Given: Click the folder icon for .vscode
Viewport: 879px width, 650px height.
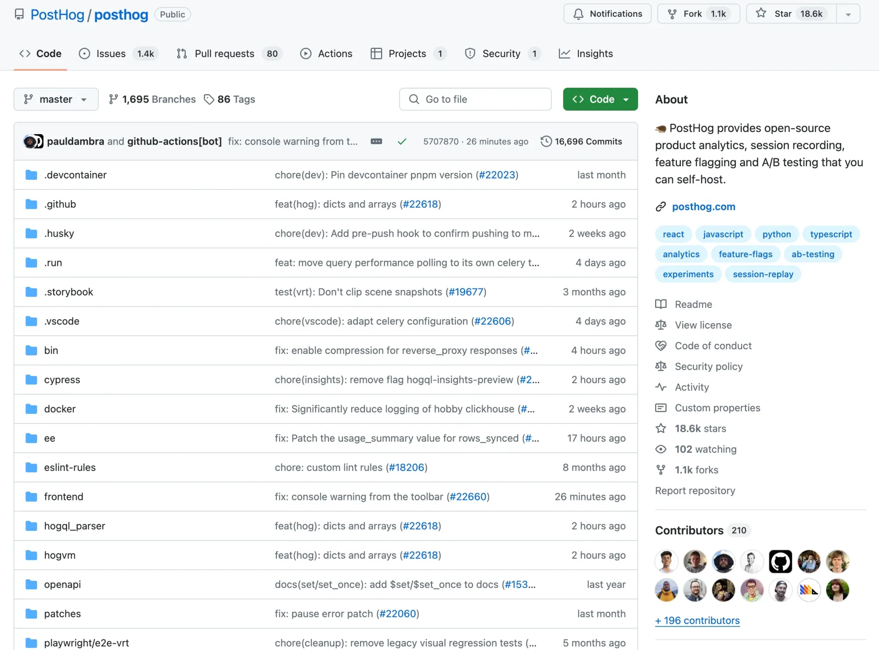Looking at the screenshot, I should [x=31, y=321].
